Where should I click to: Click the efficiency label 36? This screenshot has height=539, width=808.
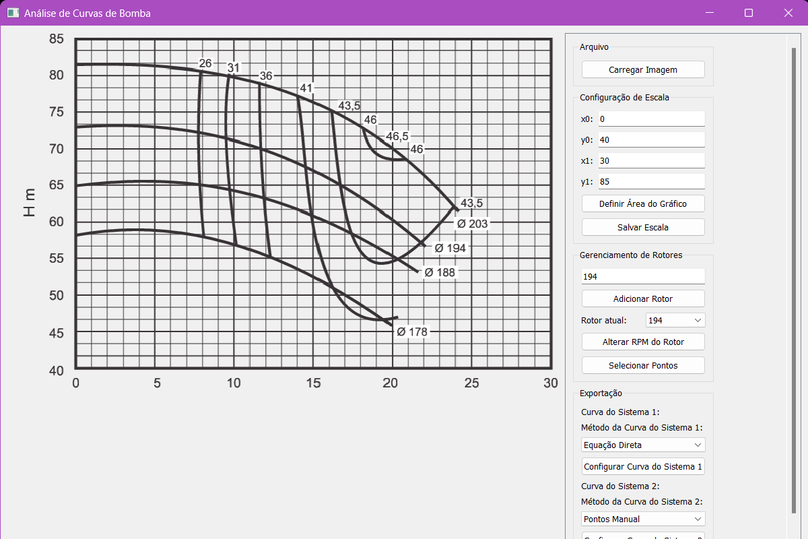pyautogui.click(x=266, y=76)
